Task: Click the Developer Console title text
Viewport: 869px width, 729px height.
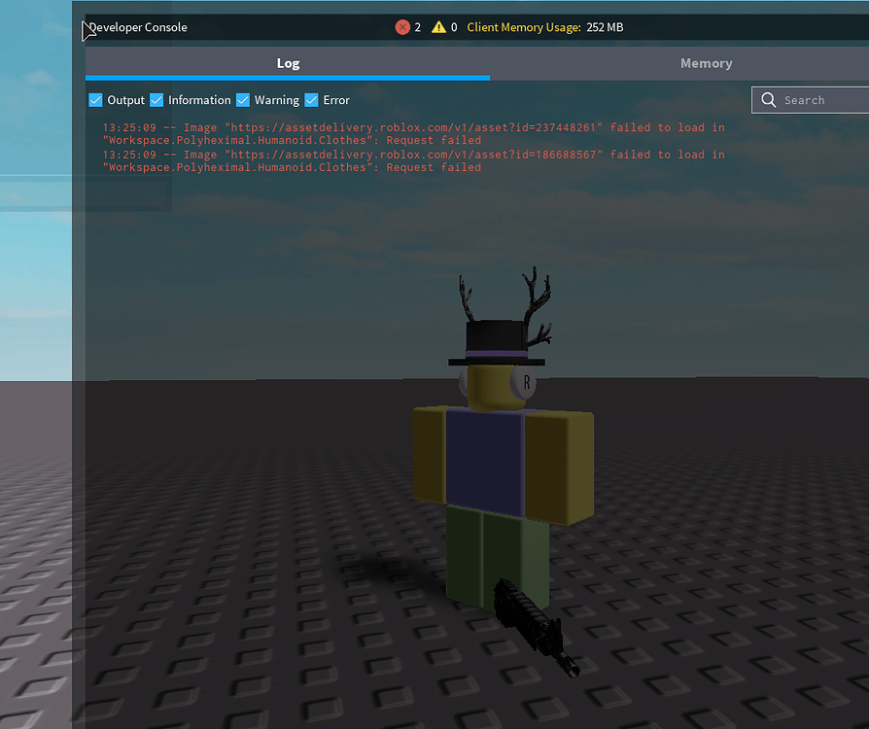Action: pyautogui.click(x=137, y=27)
